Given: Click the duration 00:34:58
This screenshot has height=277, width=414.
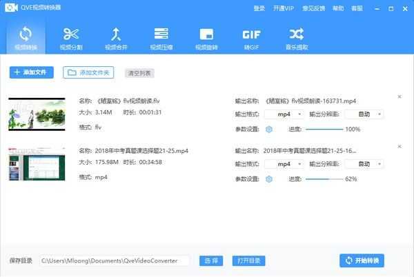Looking at the screenshot, I should point(150,162).
